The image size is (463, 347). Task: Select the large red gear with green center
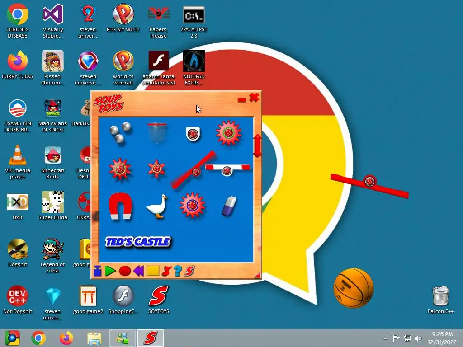pyautogui.click(x=228, y=133)
